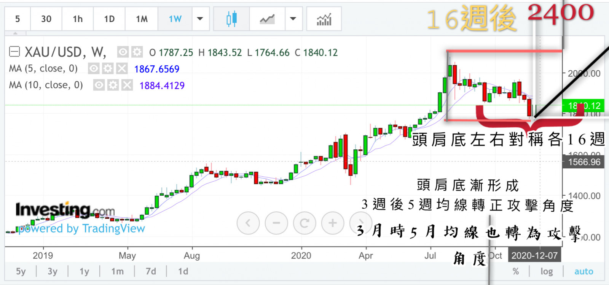The height and width of the screenshot is (285, 609).
Task: Collapse the XAU/USD legend box
Action: (x=14, y=52)
